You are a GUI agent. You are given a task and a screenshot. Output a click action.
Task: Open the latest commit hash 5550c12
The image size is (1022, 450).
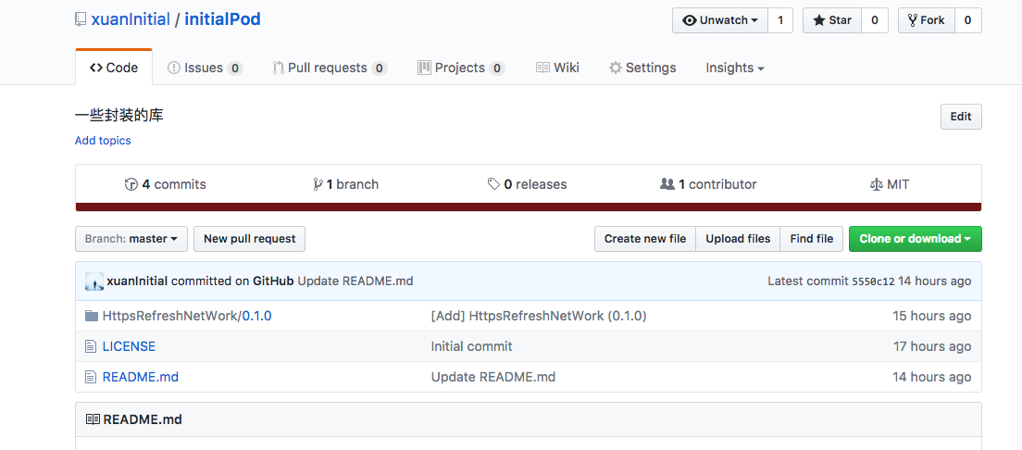pos(873,281)
